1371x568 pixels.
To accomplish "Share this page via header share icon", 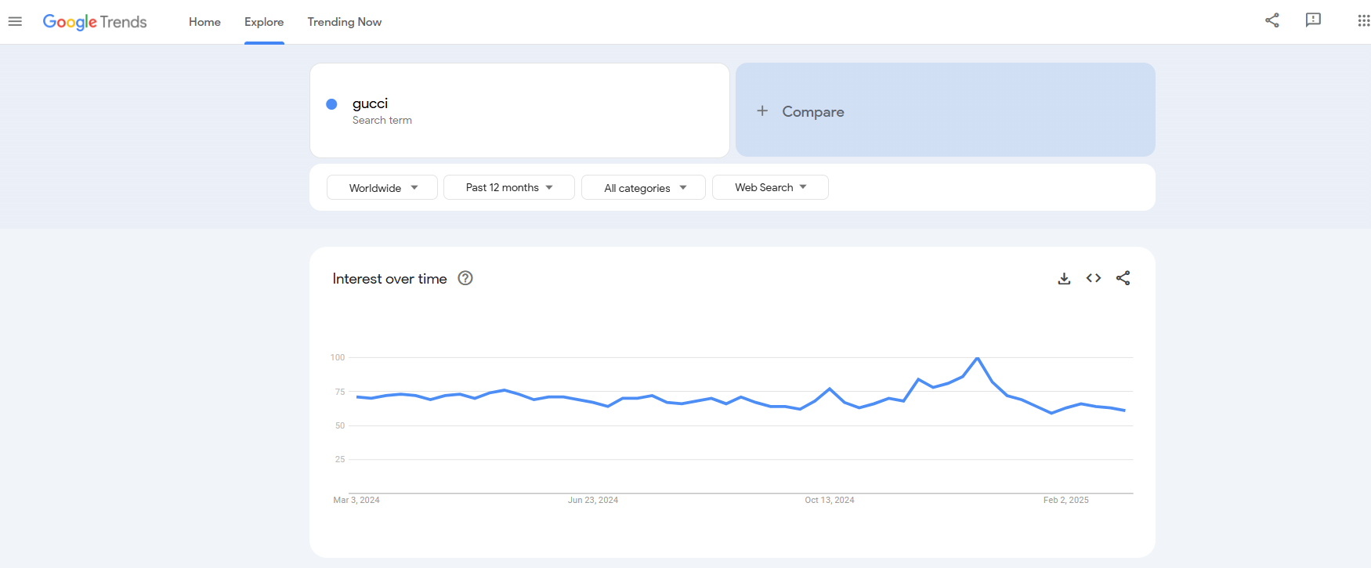I will tap(1272, 20).
